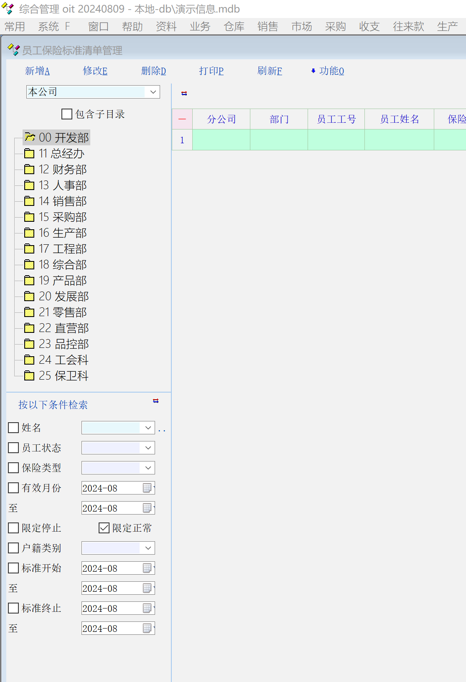Open calendar picker for 标准终止 date
Image resolution: width=466 pixels, height=682 pixels.
click(x=147, y=608)
